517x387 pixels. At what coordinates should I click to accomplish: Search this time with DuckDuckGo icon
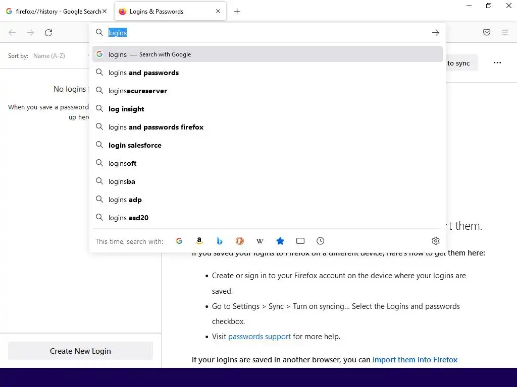point(240,241)
